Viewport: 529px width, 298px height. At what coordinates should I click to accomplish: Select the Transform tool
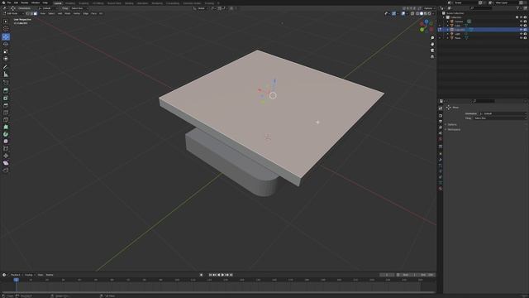pos(6,59)
